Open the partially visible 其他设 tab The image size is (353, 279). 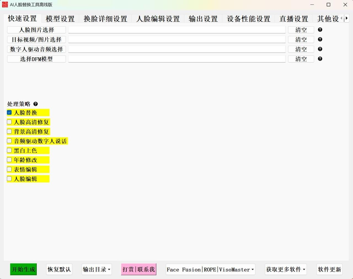pos(327,19)
